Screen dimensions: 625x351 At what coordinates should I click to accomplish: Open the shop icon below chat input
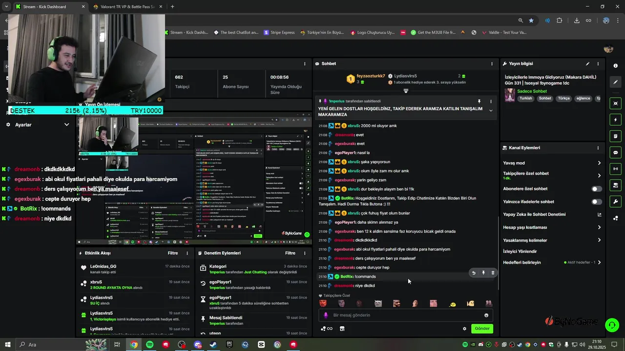point(342,329)
